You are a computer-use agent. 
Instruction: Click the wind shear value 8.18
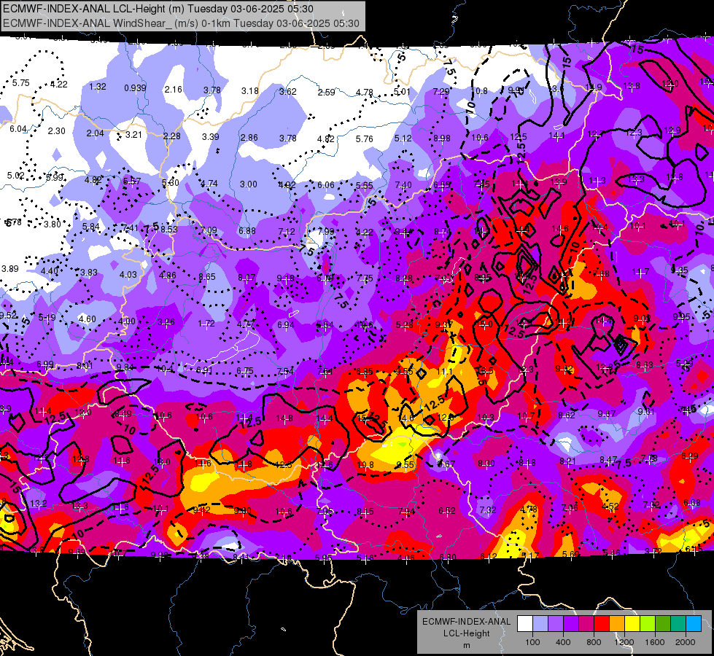click(527, 463)
